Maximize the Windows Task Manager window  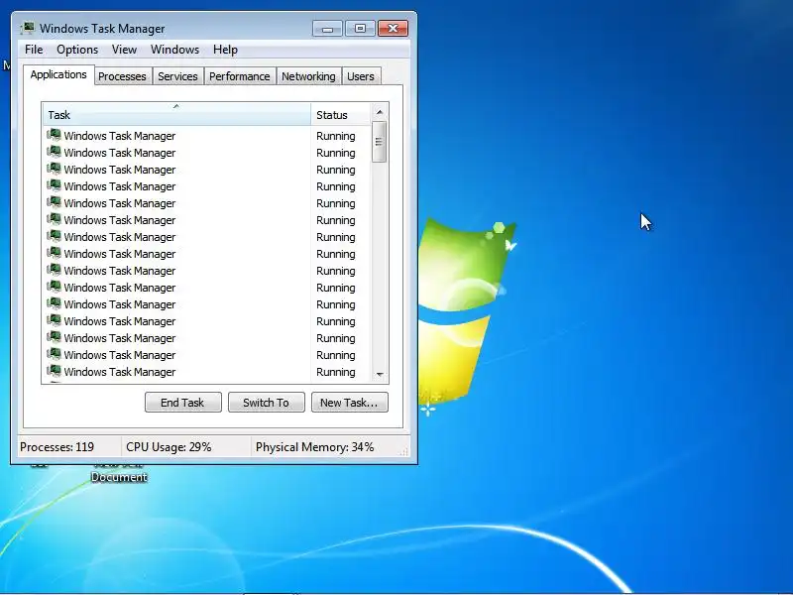point(360,29)
